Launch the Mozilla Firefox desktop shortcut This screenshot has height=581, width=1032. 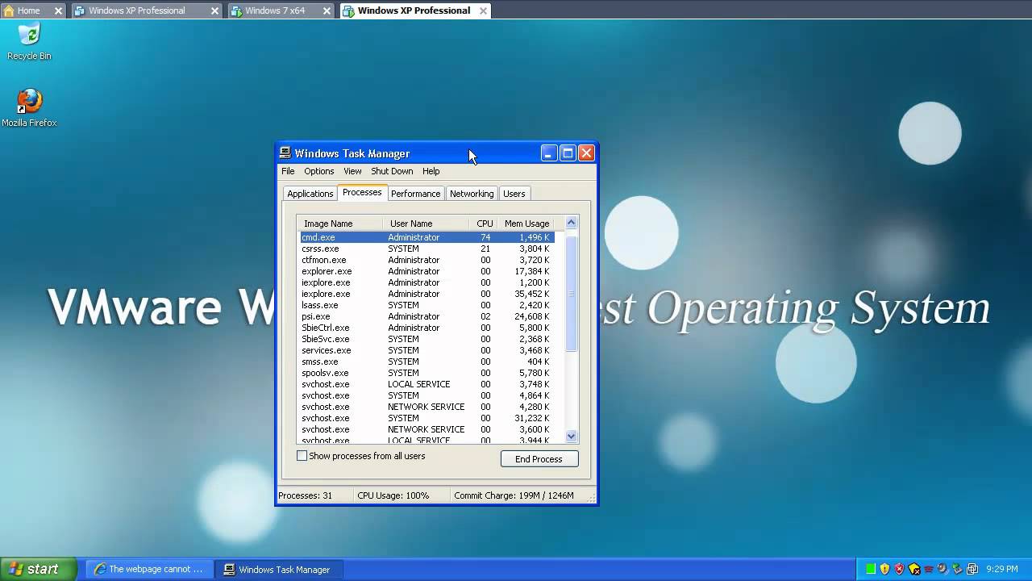point(29,108)
